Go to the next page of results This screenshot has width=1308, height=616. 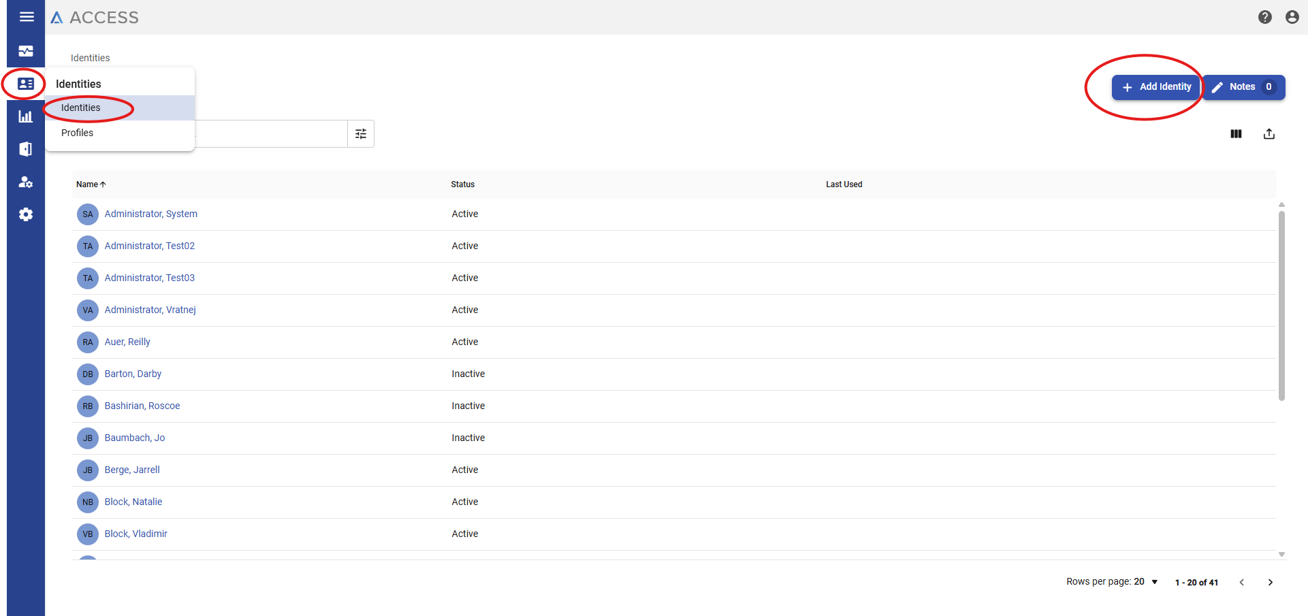pyautogui.click(x=1270, y=582)
